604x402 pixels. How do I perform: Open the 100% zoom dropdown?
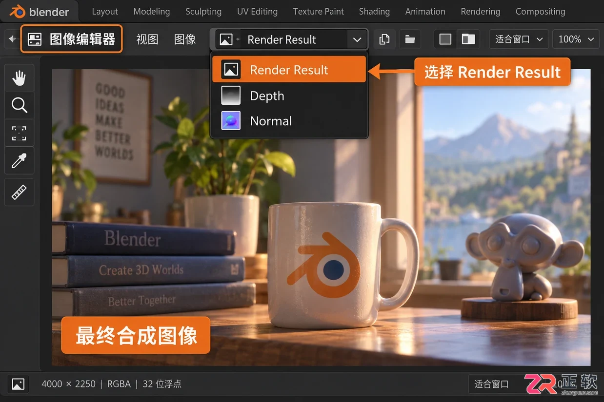click(576, 39)
